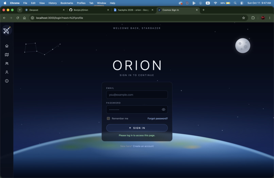Close the BonjoLi/Orion tab
The image size is (274, 178).
click(x=108, y=10)
